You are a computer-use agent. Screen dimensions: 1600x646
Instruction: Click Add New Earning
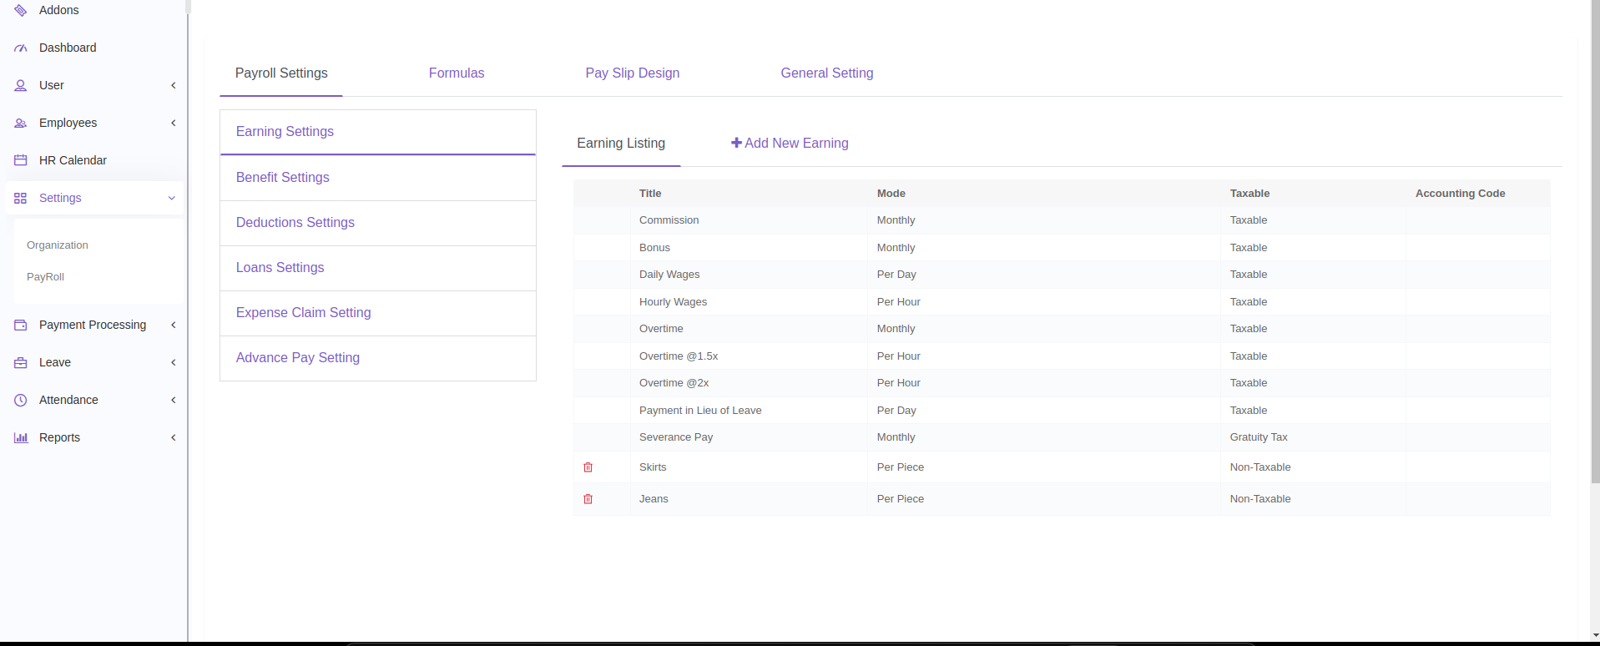(x=790, y=144)
